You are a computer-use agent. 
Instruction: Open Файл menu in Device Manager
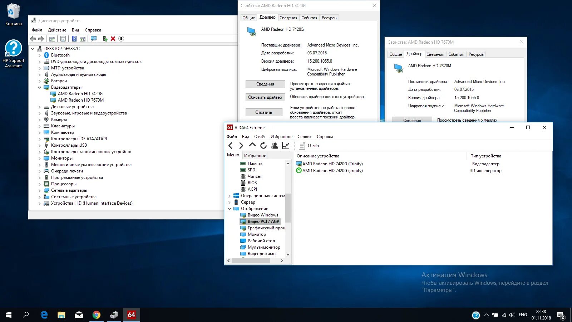tap(37, 30)
